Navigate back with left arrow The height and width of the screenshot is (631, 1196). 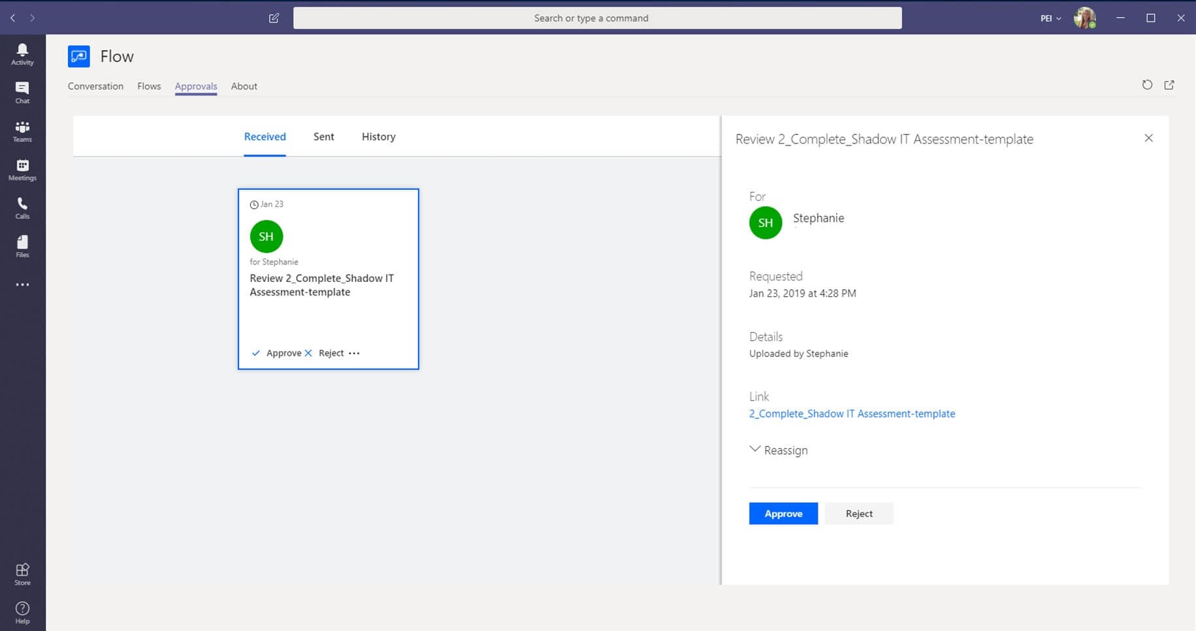pos(12,18)
